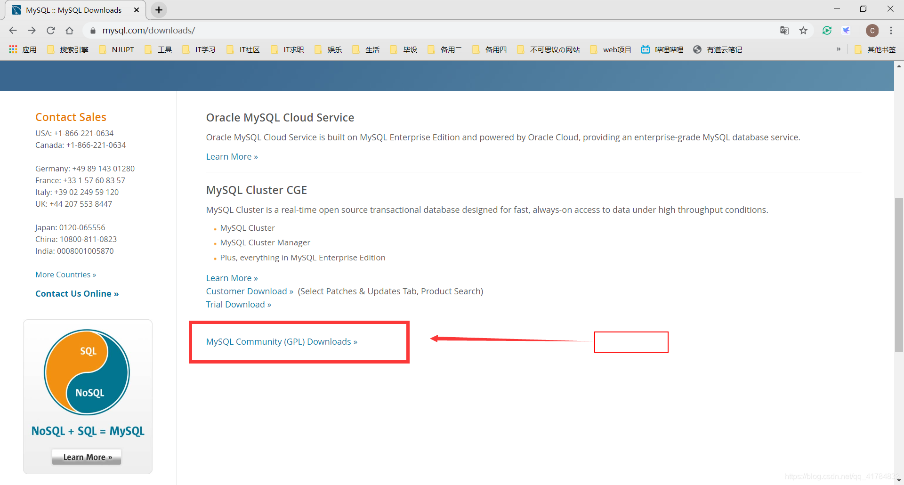Click the More Countries link
This screenshot has height=485, width=904.
[66, 275]
